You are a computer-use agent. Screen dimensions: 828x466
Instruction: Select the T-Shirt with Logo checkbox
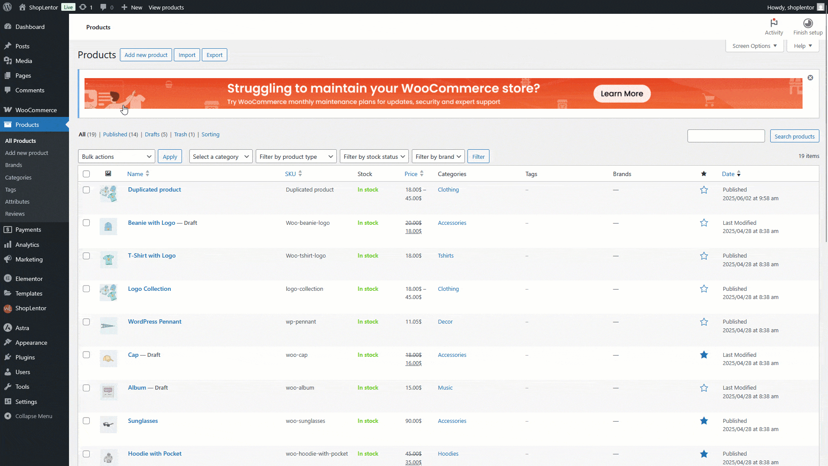[x=86, y=256]
